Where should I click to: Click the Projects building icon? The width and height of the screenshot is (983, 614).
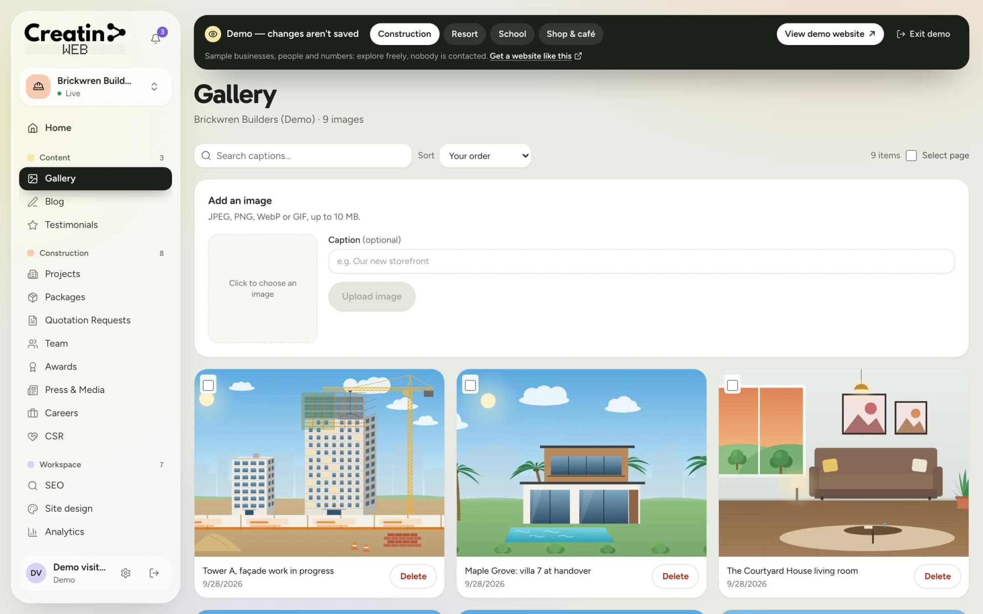tap(33, 274)
